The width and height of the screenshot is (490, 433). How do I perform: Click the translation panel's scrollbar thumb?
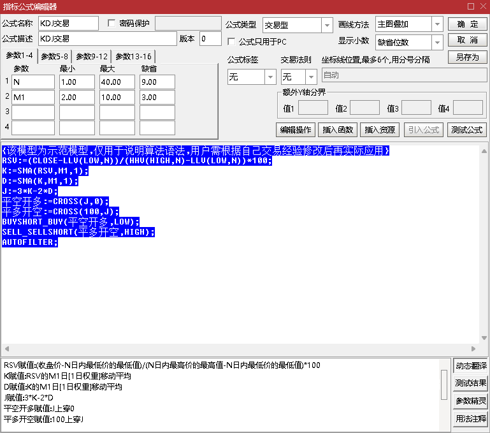444,385
